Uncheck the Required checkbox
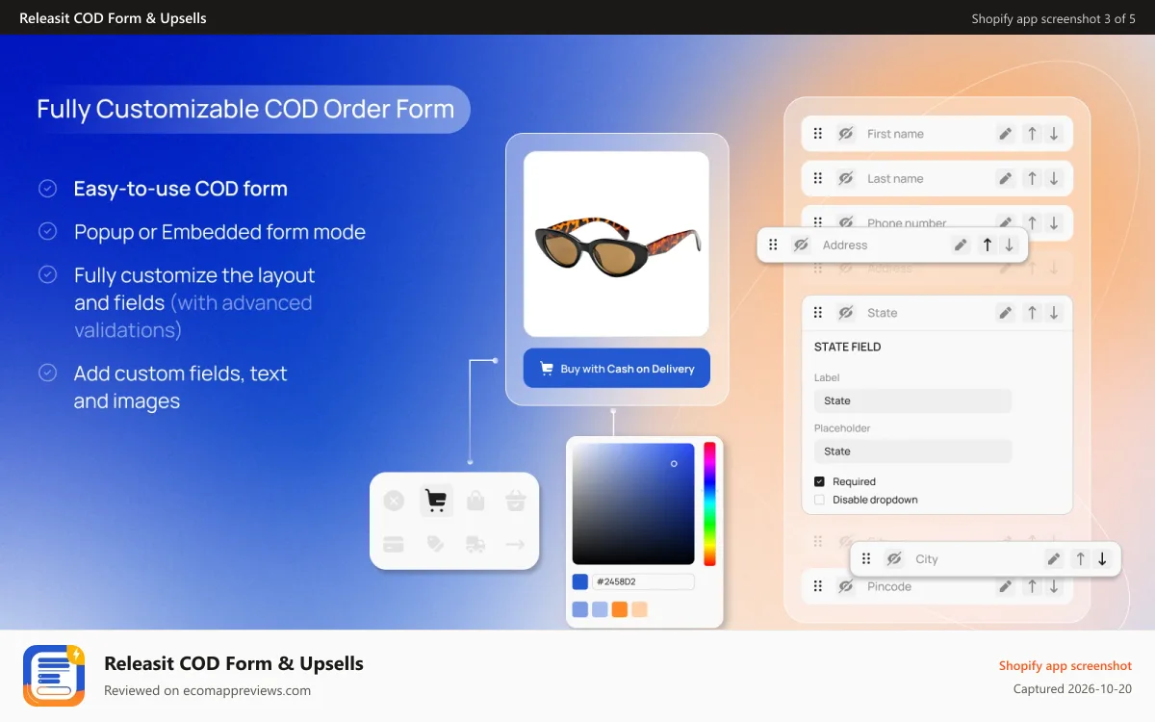Screen dimensions: 1155x722 tap(819, 481)
